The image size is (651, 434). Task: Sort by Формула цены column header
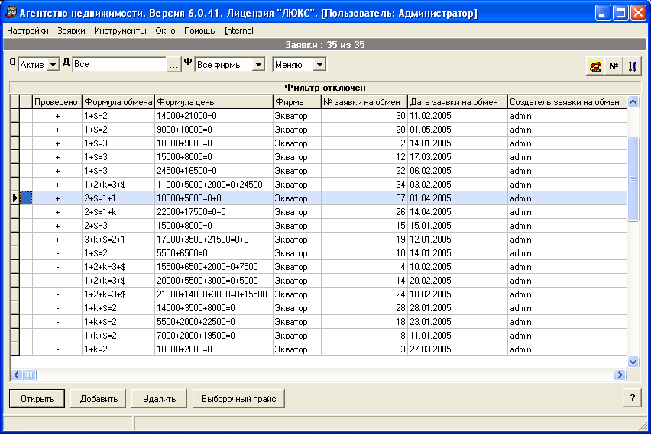tap(214, 102)
